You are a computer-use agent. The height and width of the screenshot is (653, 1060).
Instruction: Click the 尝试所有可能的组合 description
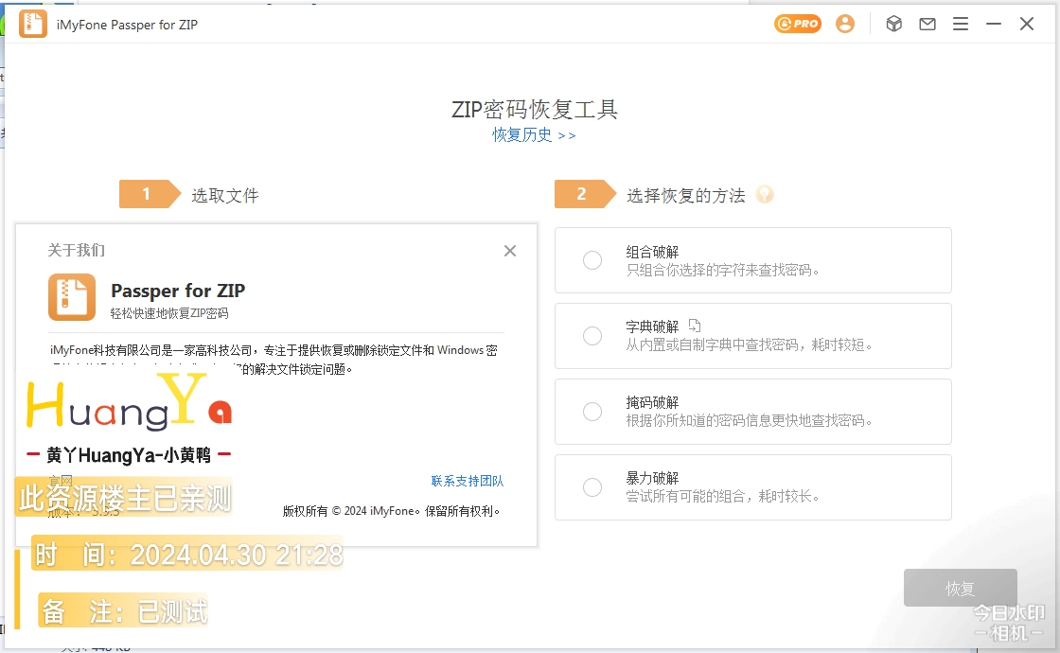click(723, 496)
